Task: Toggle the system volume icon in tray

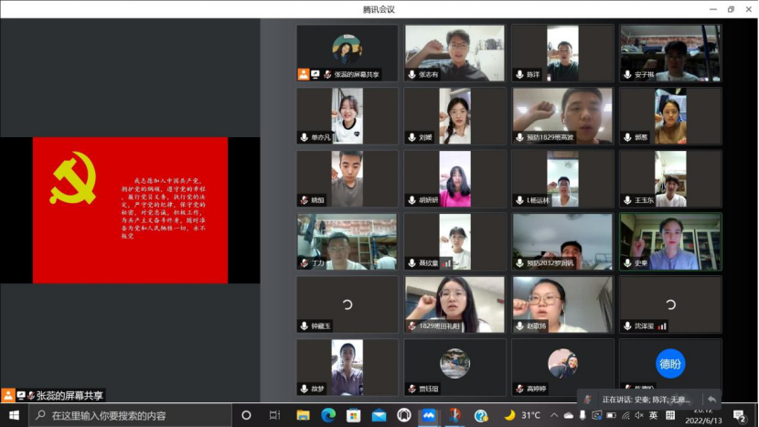Action: [x=638, y=416]
